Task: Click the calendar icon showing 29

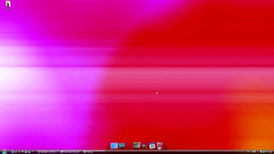Action: [x=152, y=146]
